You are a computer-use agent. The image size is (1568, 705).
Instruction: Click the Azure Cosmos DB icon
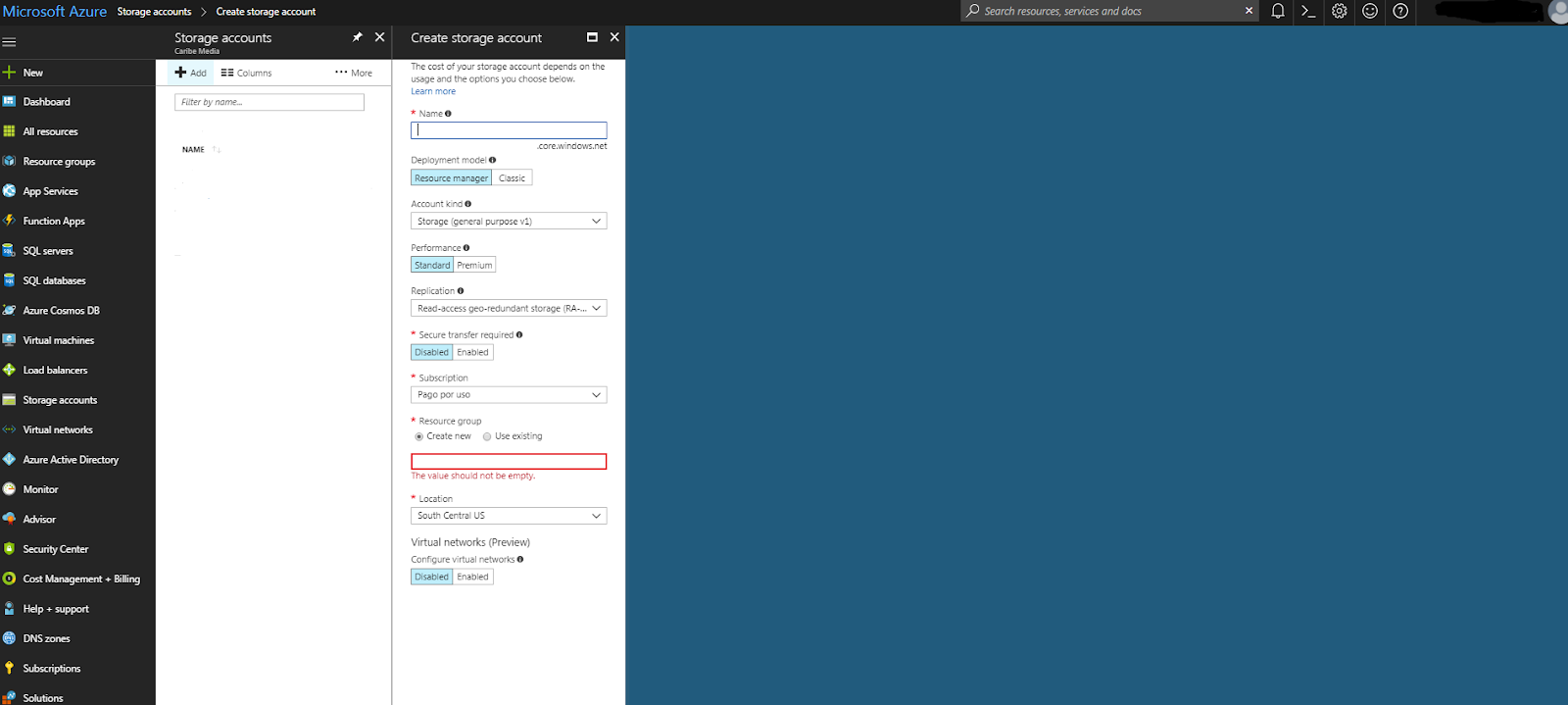pos(9,310)
